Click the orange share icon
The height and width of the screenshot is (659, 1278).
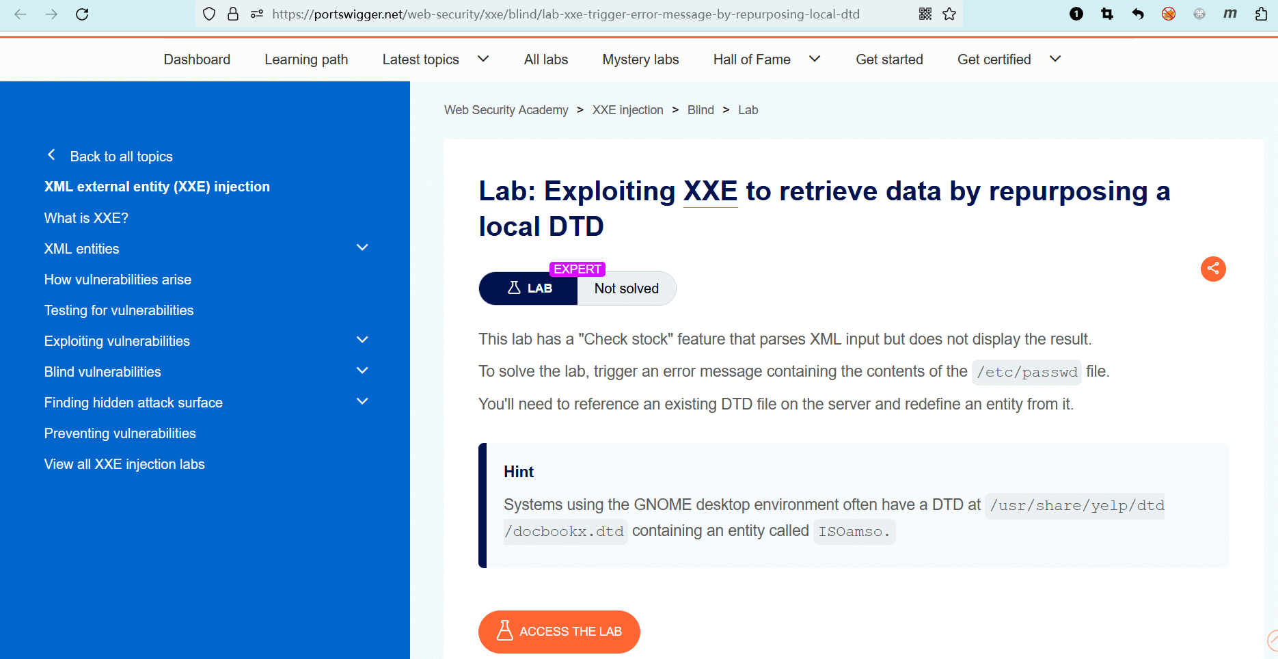pyautogui.click(x=1213, y=269)
